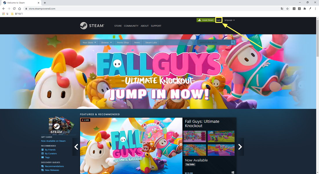Image resolution: width=319 pixels, height=174 pixels.
Task: Select third Fall Guys screenshot thumbnail
Action: tap(194, 150)
